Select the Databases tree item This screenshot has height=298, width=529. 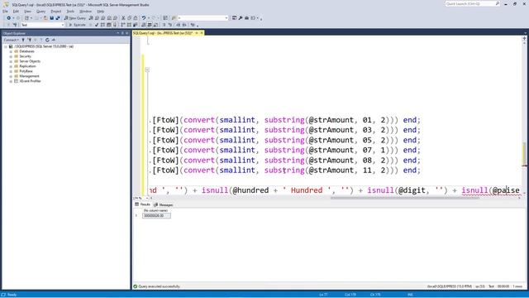[x=26, y=51]
